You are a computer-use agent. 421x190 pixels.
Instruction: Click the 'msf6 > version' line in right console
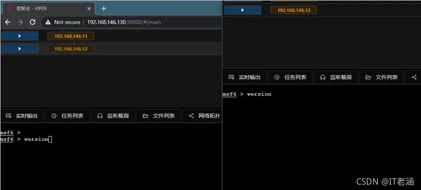point(247,94)
